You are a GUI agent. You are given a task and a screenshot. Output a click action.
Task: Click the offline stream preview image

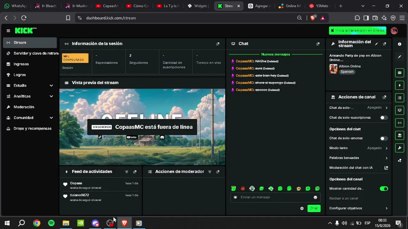click(x=142, y=127)
